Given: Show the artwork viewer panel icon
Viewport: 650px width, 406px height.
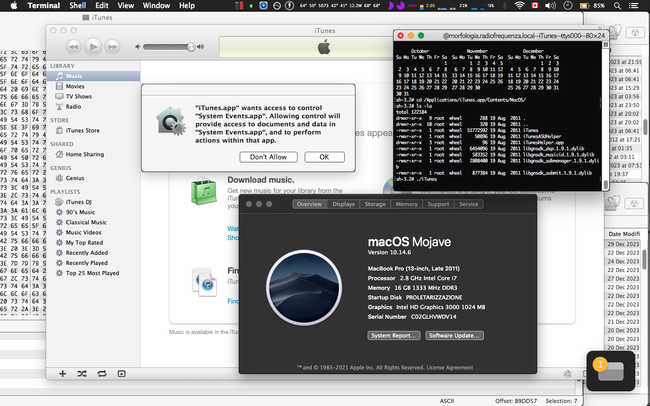Looking at the screenshot, I should click(x=121, y=374).
